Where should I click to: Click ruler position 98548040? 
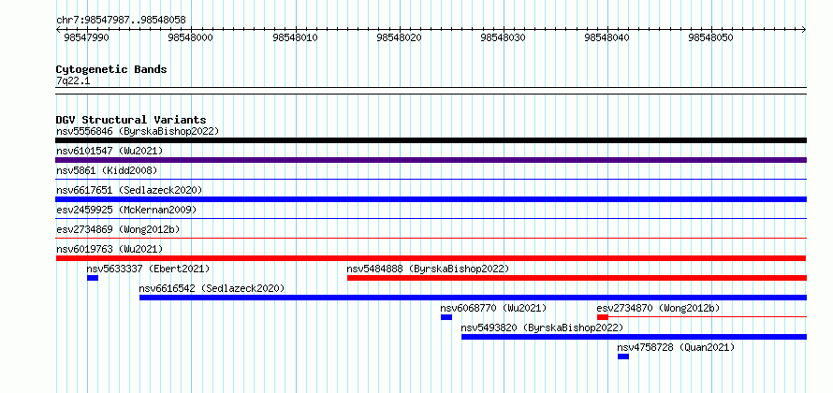coord(607,37)
